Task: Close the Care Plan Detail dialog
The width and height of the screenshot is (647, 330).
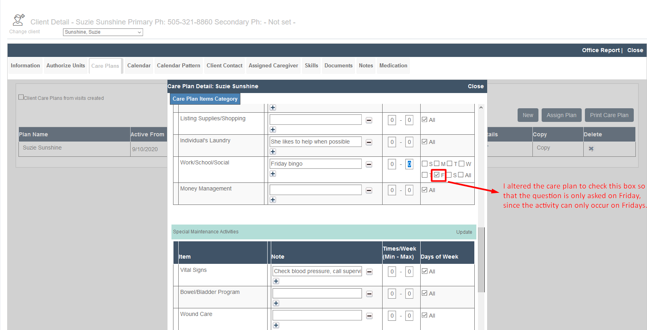Action: point(476,86)
